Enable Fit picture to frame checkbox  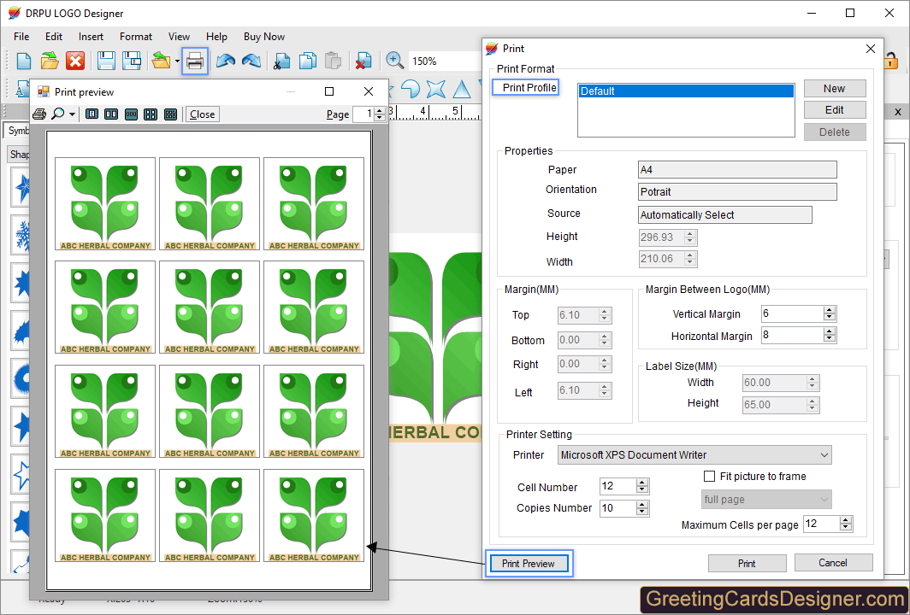point(709,477)
